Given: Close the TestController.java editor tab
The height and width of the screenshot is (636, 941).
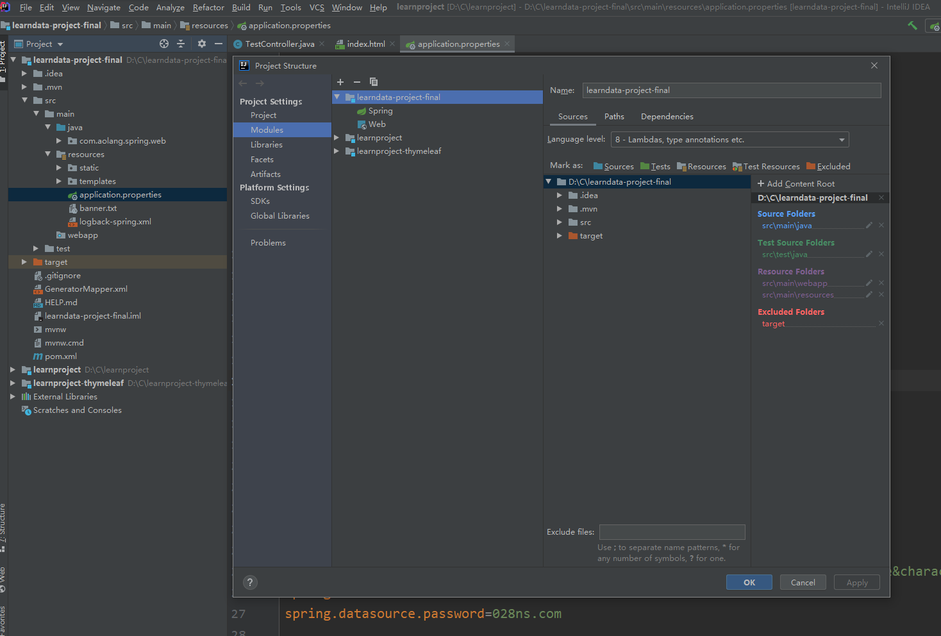Looking at the screenshot, I should 322,44.
